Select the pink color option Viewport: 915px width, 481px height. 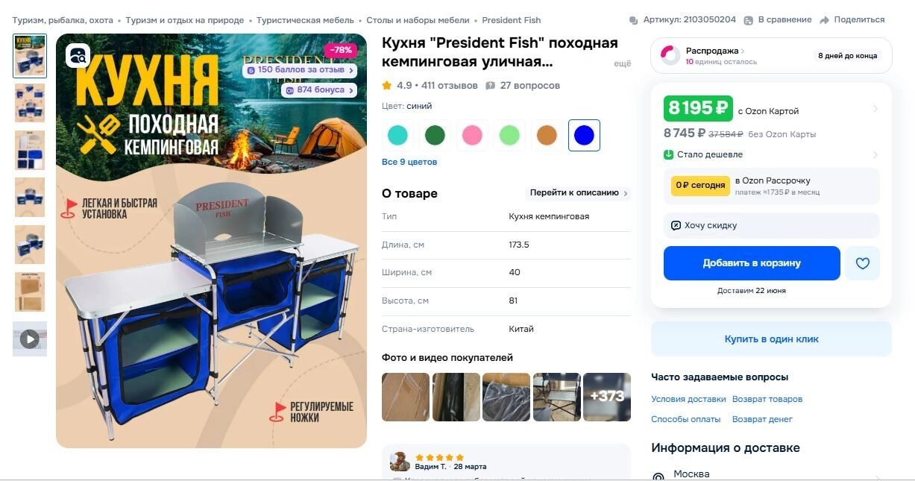472,135
